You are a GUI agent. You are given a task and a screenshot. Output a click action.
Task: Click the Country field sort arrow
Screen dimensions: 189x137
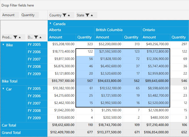[x=69, y=15]
